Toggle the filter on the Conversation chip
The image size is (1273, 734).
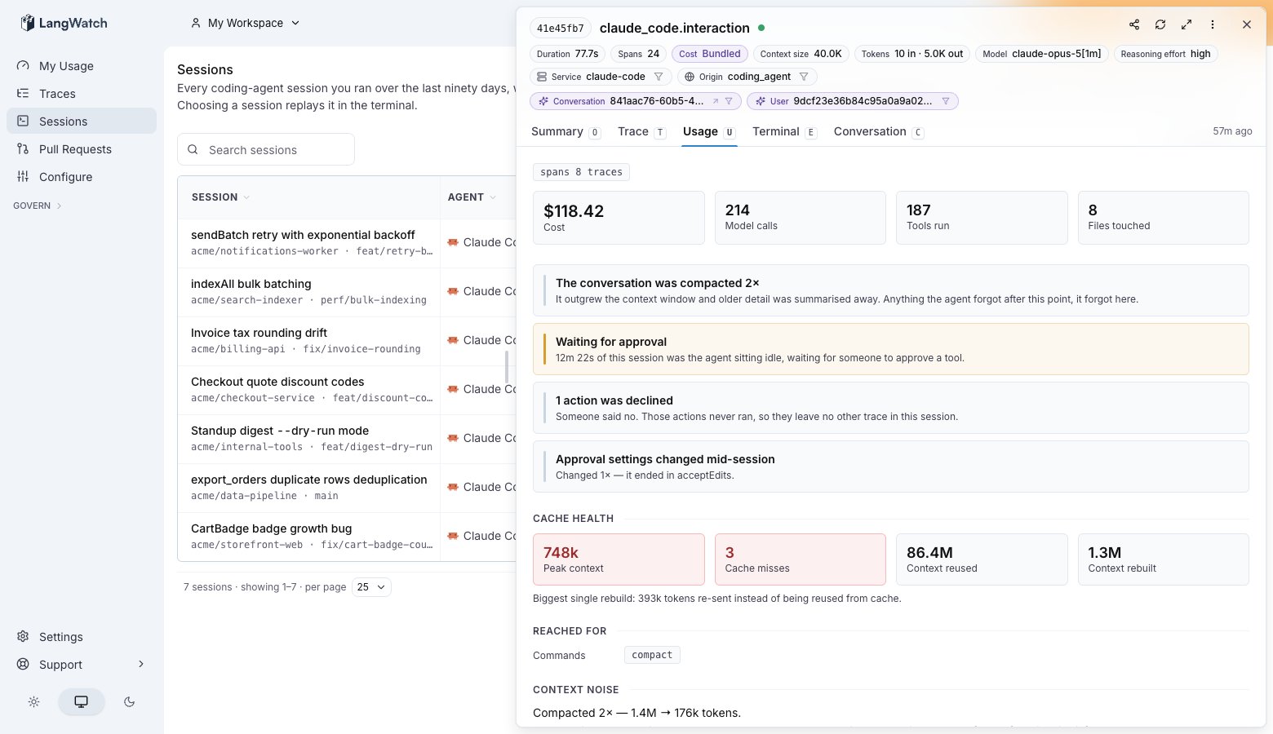[x=729, y=101]
